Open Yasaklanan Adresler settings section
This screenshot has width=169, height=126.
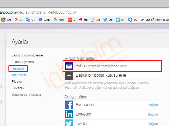[x=26, y=94]
